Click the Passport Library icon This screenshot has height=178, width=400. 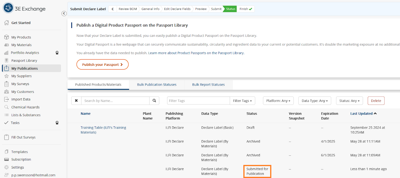6,60
